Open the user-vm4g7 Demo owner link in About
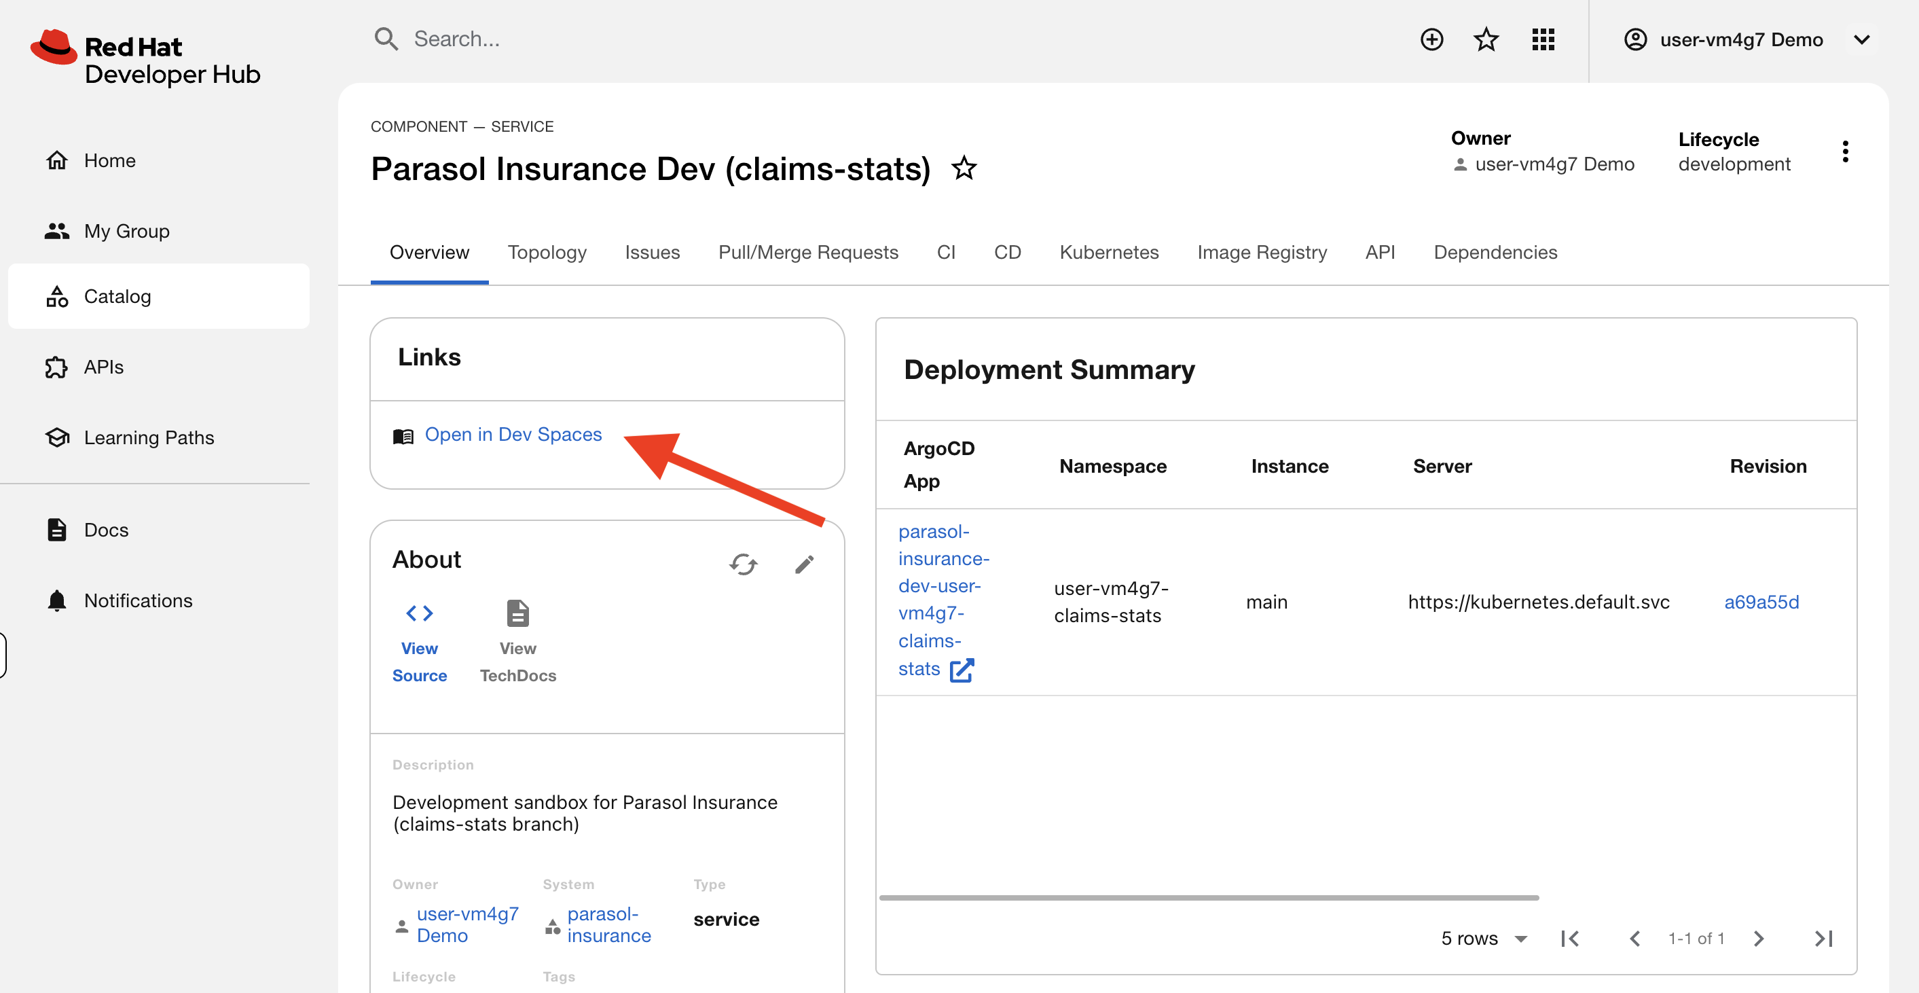The width and height of the screenshot is (1919, 993). (x=467, y=924)
